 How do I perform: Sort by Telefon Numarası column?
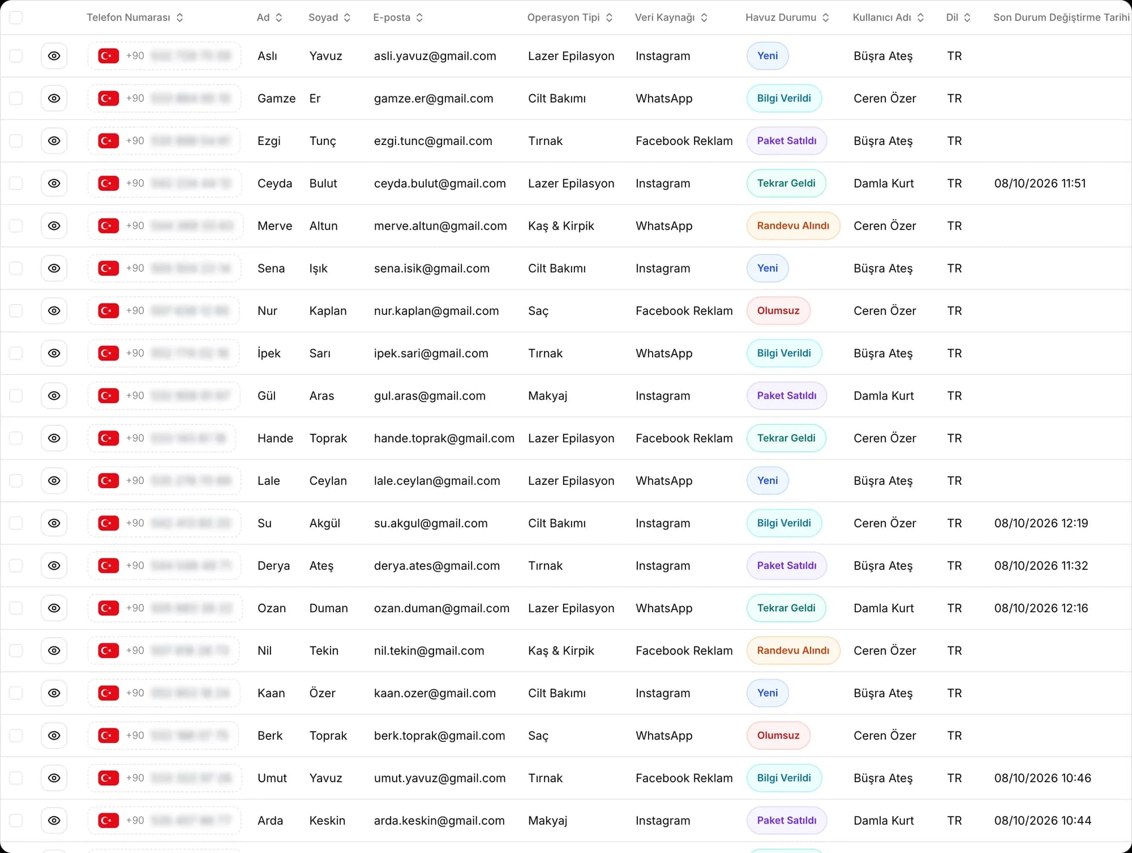click(x=135, y=18)
